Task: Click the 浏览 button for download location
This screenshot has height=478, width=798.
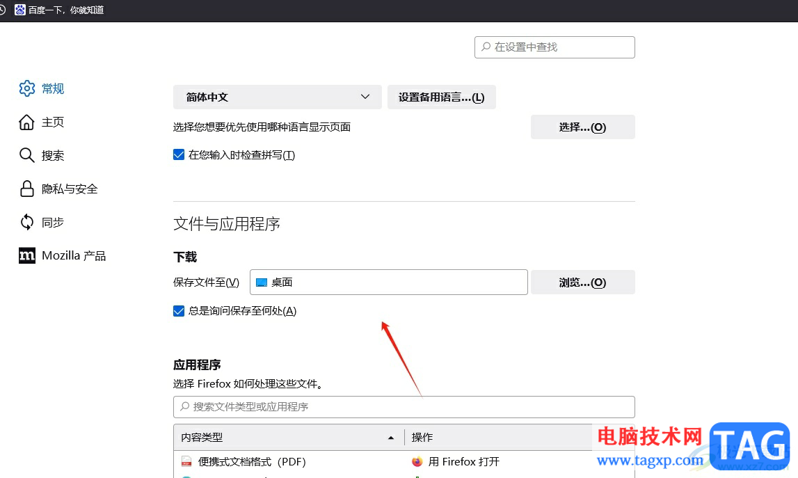Action: (583, 282)
